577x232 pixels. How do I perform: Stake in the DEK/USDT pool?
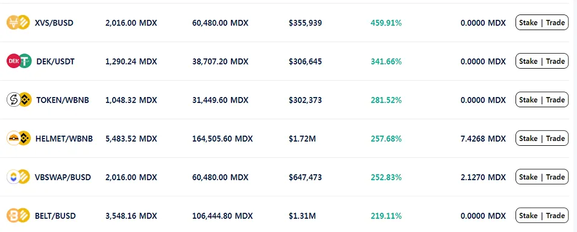528,61
